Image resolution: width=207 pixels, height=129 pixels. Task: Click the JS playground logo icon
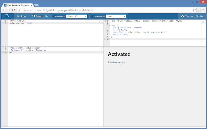click(x=7, y=16)
